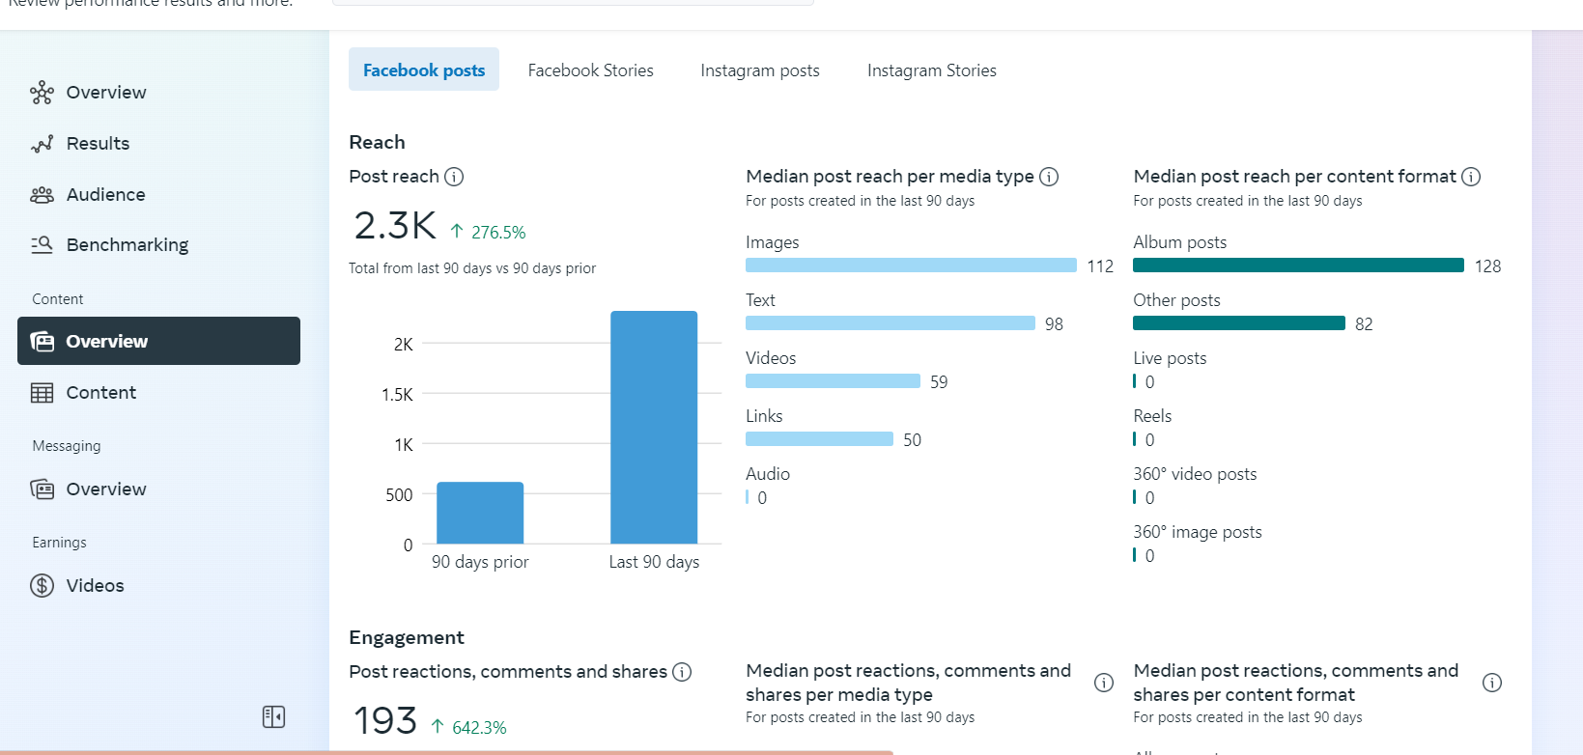Click the 90 days prior chart bar
Viewport: 1583px width, 755px height.
(x=480, y=513)
